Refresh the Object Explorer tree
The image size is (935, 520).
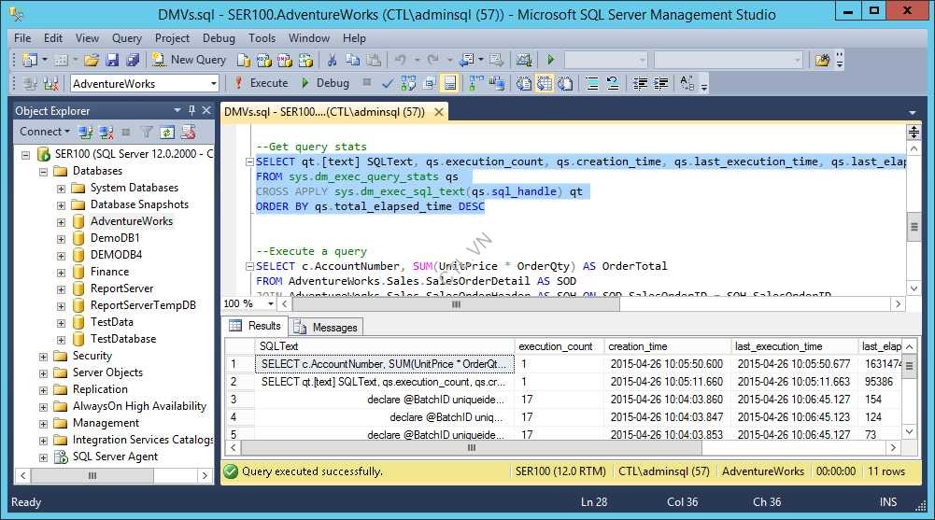point(166,133)
